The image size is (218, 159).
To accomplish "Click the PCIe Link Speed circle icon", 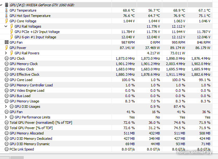I will point(7,149).
